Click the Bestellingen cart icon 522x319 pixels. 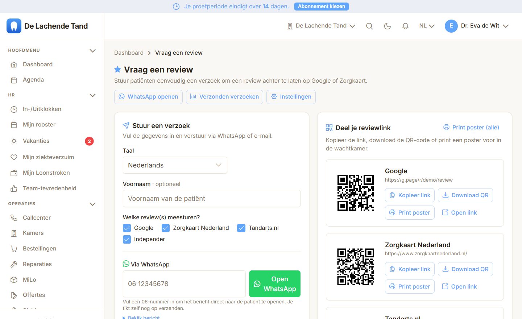[14, 249]
